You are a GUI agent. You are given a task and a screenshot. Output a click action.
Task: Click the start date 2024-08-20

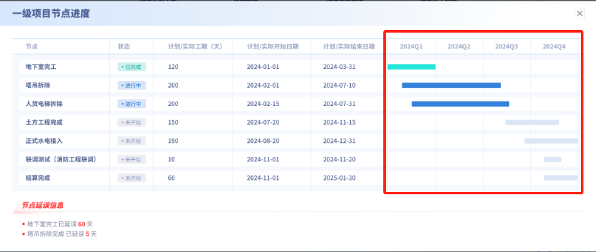[263, 141]
